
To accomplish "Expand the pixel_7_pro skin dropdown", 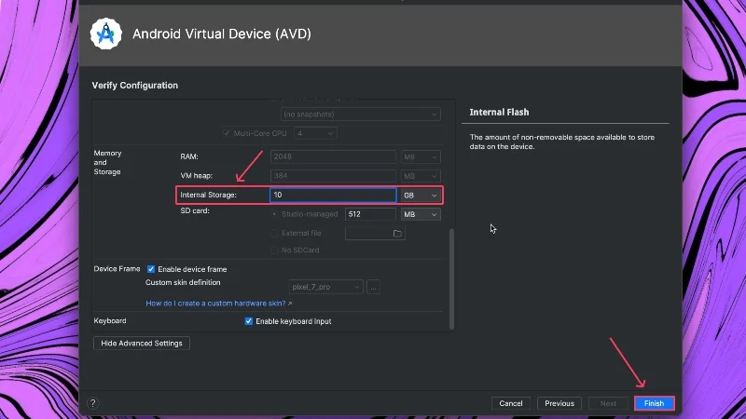I will pyautogui.click(x=325, y=287).
